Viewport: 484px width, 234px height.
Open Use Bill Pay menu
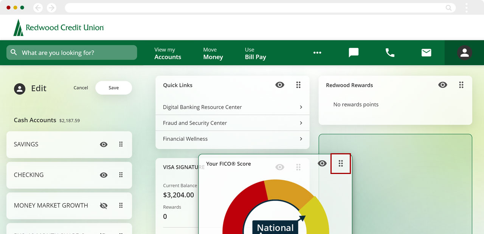[255, 53]
